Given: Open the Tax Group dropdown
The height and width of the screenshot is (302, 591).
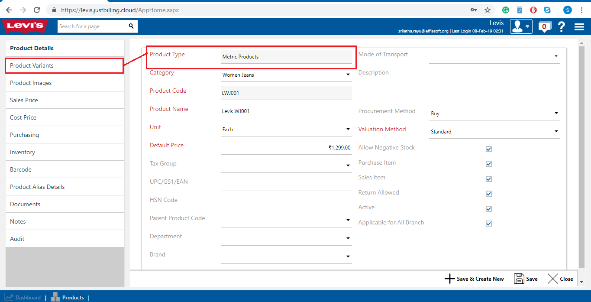Looking at the screenshot, I should coord(286,166).
